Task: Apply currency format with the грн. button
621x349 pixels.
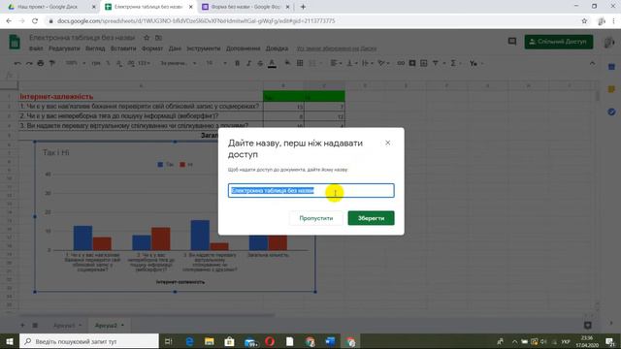Action: tap(96, 63)
